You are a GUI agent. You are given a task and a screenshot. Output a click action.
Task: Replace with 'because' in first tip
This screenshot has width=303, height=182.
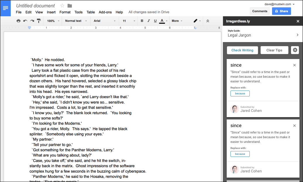(240, 93)
